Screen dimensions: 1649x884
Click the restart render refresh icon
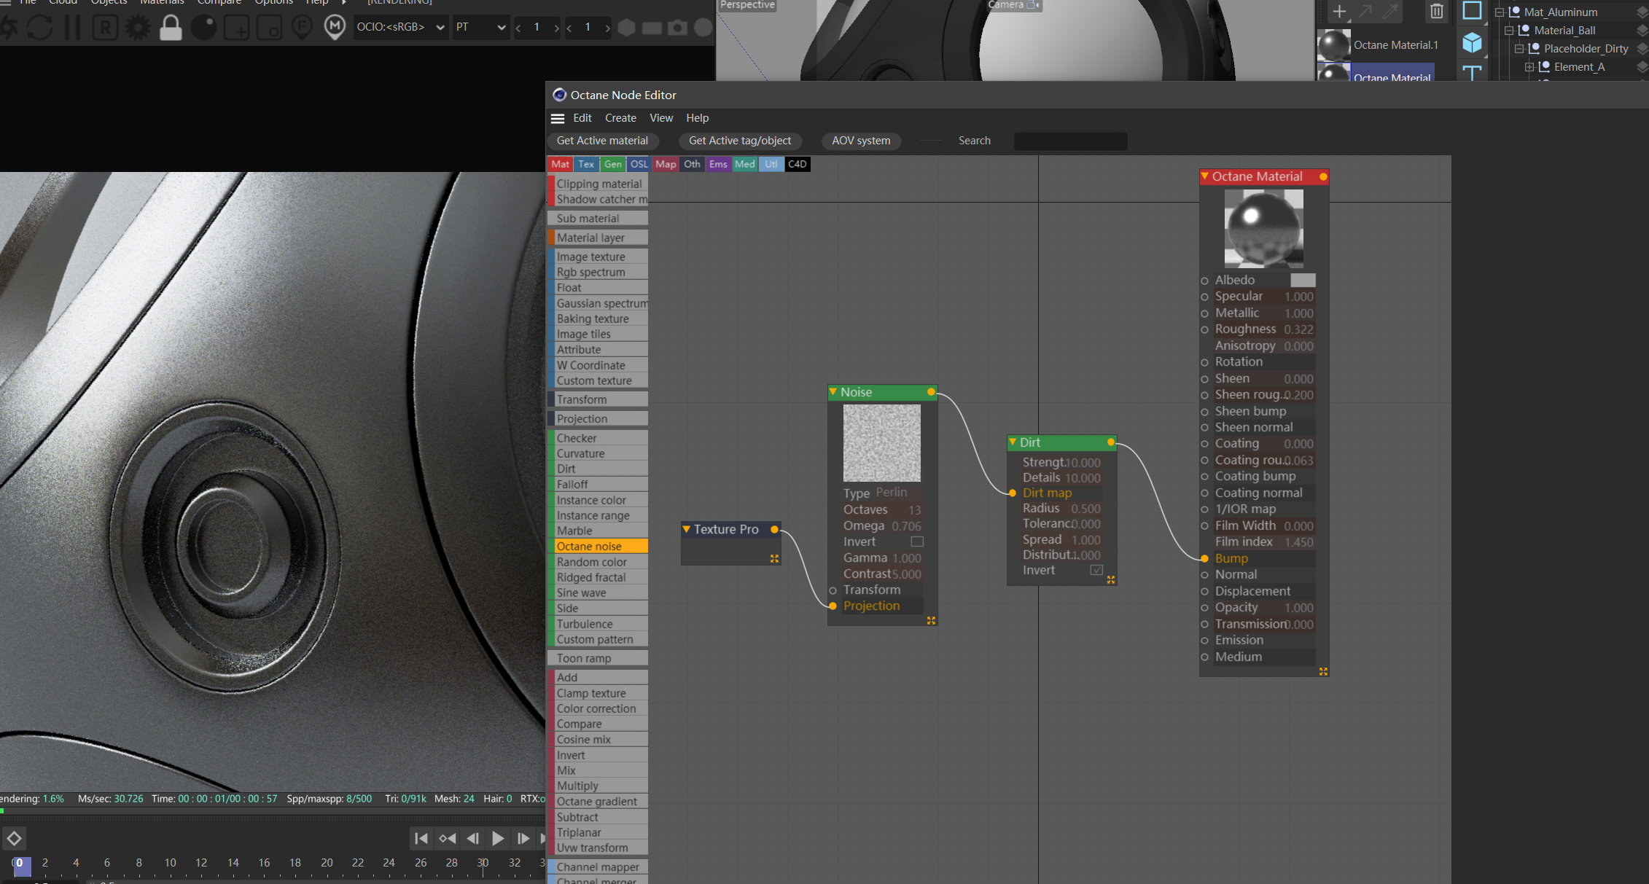40,28
